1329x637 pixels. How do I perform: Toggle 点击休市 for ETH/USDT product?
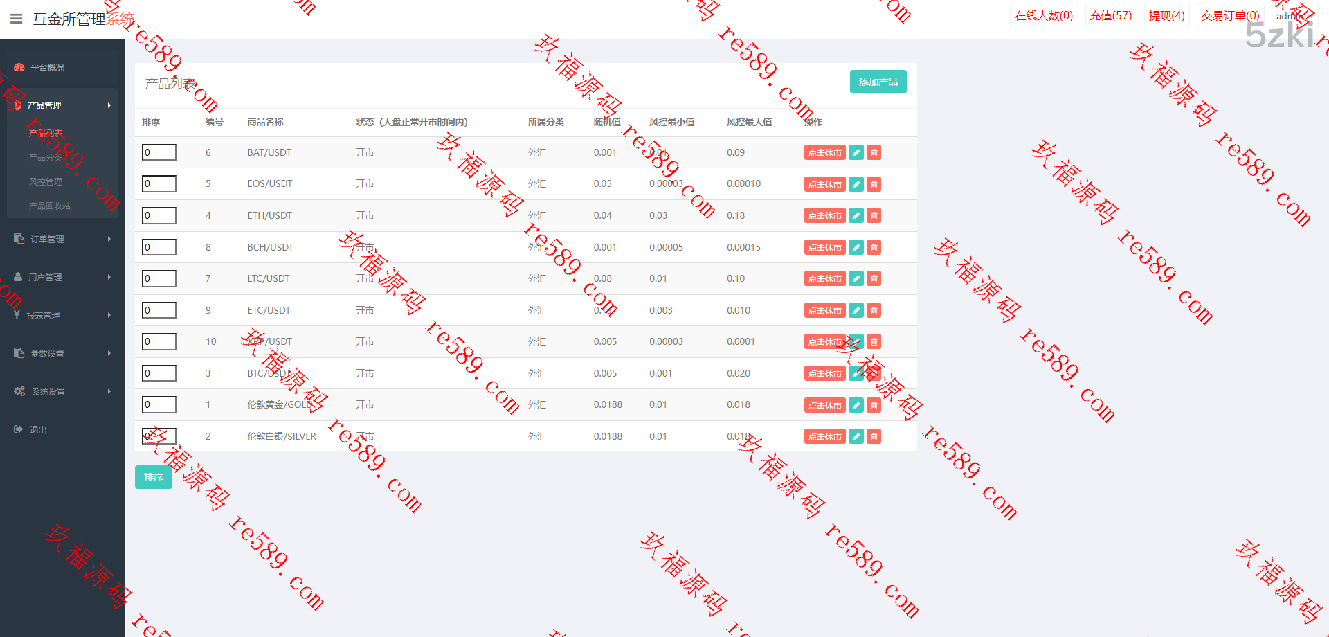click(824, 216)
